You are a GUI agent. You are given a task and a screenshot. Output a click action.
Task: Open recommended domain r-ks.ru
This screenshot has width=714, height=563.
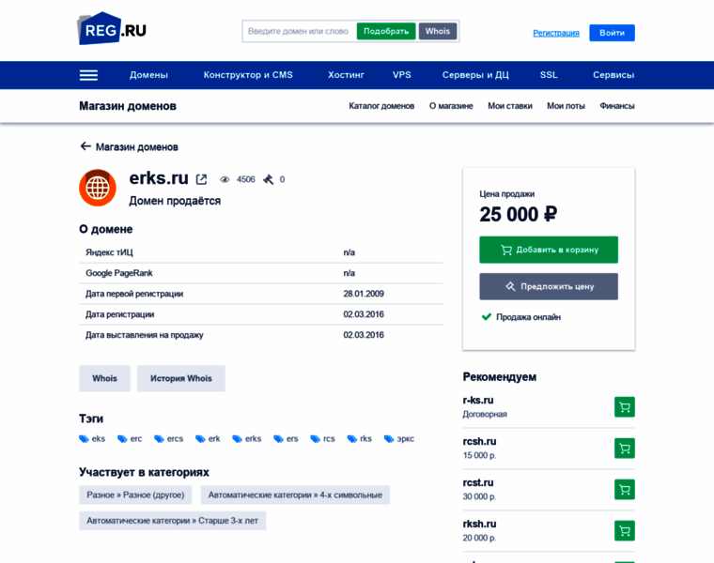click(478, 400)
